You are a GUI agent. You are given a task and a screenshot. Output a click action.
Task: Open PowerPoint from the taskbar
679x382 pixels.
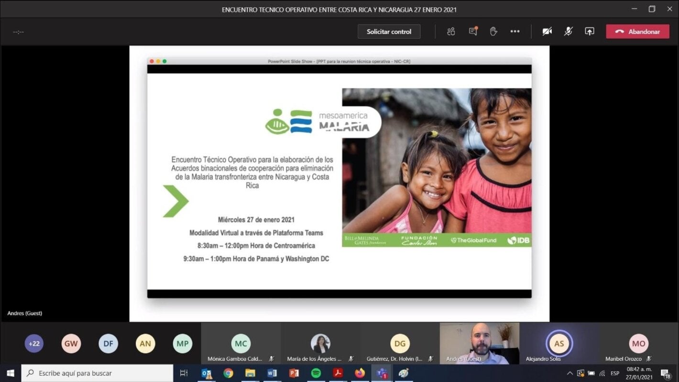pyautogui.click(x=294, y=373)
